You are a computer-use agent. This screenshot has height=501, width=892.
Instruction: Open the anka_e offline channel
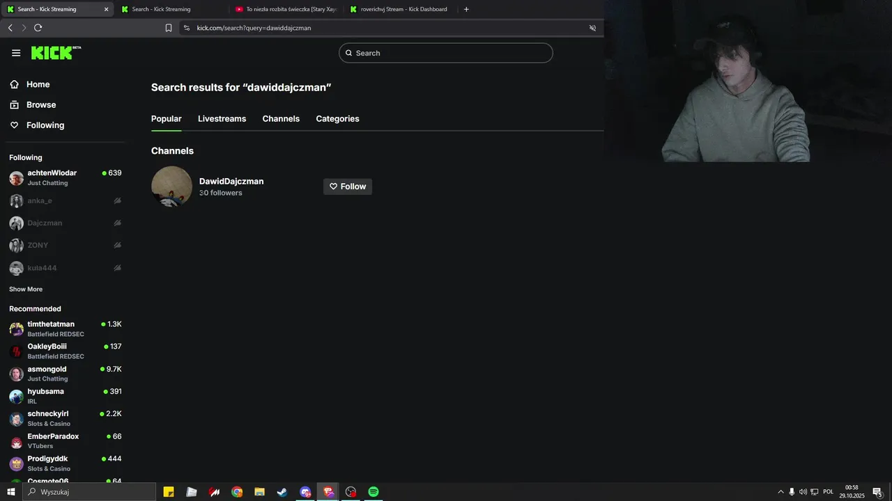tap(66, 201)
